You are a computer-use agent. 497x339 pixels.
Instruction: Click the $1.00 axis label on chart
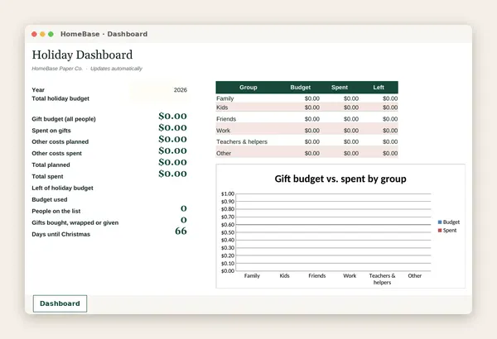pos(228,193)
